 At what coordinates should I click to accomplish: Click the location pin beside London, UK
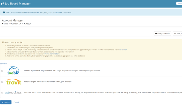(11, 24)
